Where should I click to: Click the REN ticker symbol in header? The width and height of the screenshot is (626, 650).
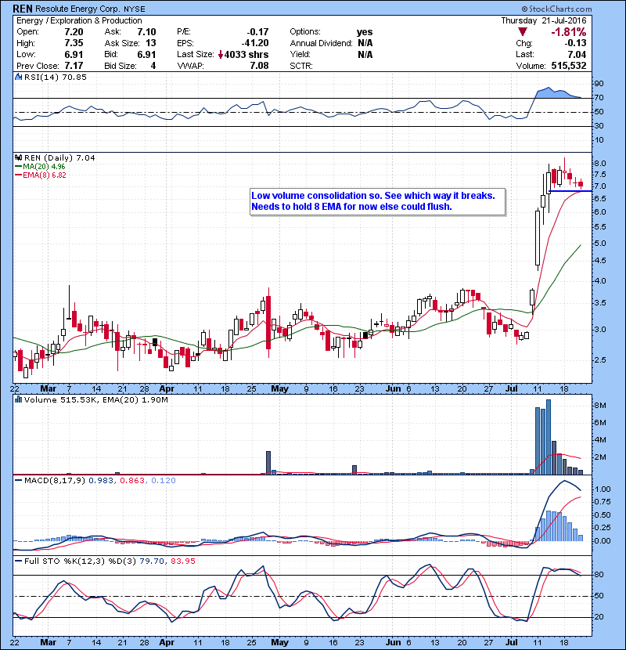click(23, 9)
